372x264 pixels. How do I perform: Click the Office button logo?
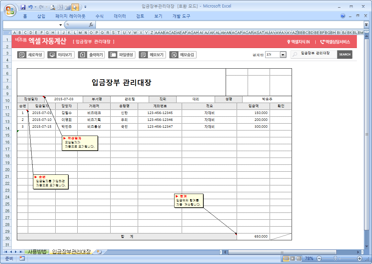point(10,9)
